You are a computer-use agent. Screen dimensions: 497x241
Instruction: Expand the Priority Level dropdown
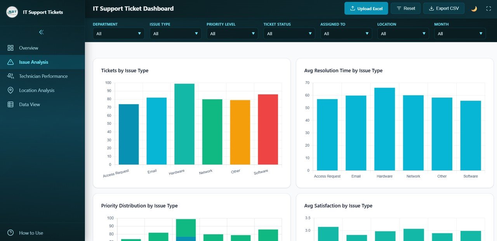click(x=232, y=34)
